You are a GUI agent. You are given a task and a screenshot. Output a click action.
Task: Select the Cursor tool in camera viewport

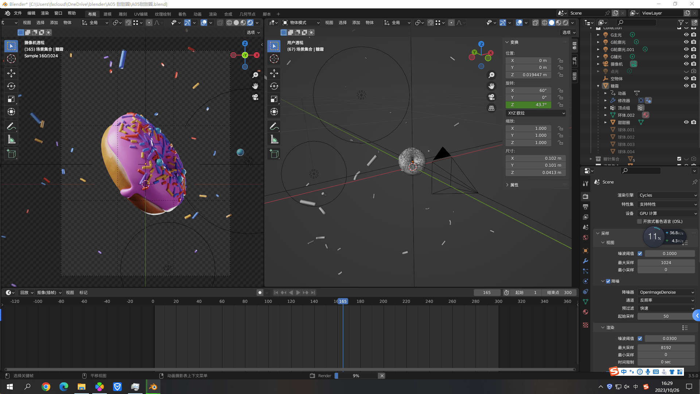click(x=11, y=59)
